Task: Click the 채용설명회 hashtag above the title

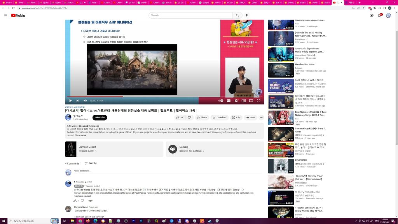Action: (79, 107)
